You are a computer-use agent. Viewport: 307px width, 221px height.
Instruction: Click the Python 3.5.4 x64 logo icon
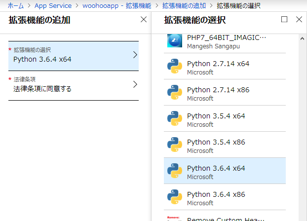[175, 118]
